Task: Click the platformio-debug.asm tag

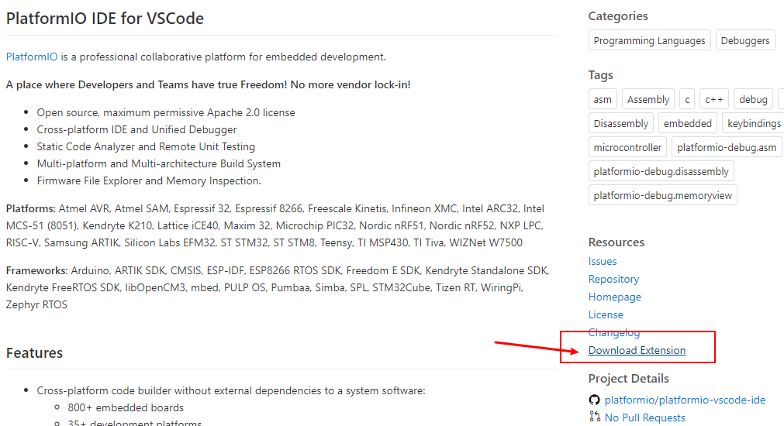Action: (x=727, y=147)
